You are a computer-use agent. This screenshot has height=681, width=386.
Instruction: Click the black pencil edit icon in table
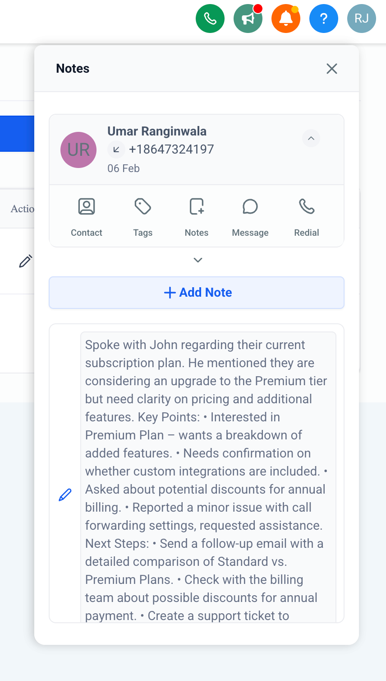tap(26, 261)
